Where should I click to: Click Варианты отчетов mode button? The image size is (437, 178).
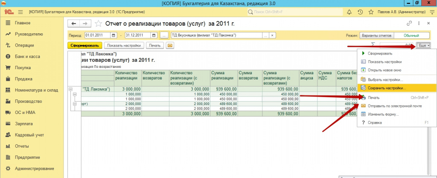coord(377,36)
